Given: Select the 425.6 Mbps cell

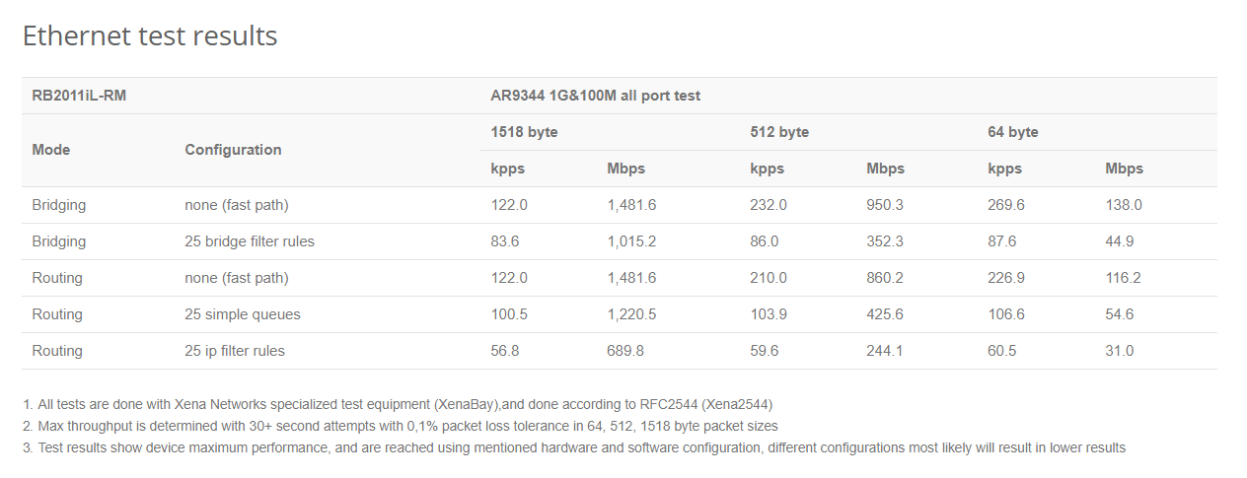Looking at the screenshot, I should (885, 314).
